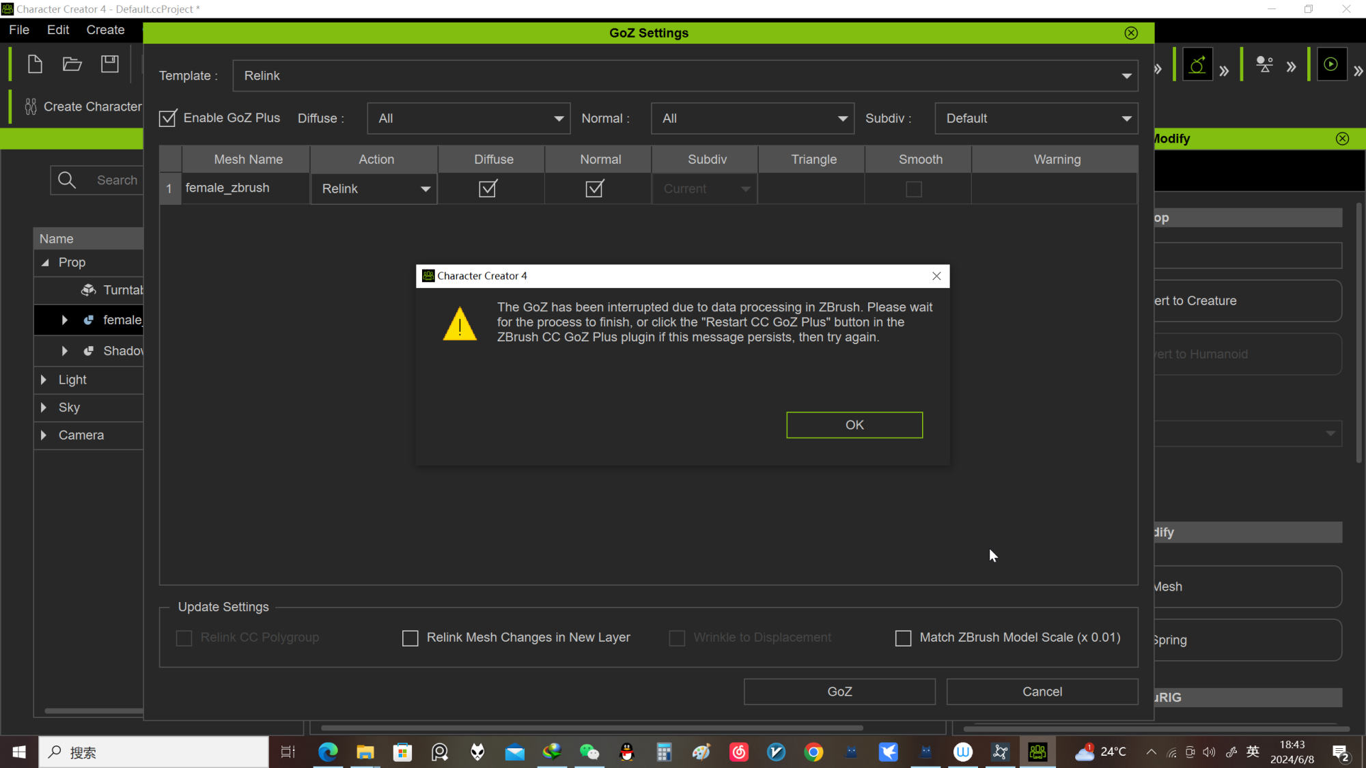
Task: Open Google Chrome from the taskbar
Action: tap(813, 752)
